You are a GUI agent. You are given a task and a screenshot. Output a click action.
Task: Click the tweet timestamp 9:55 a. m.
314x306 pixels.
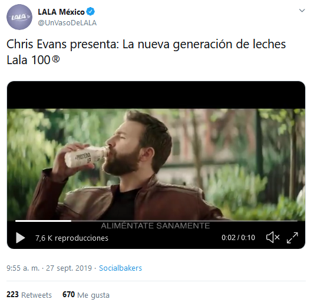click(23, 268)
